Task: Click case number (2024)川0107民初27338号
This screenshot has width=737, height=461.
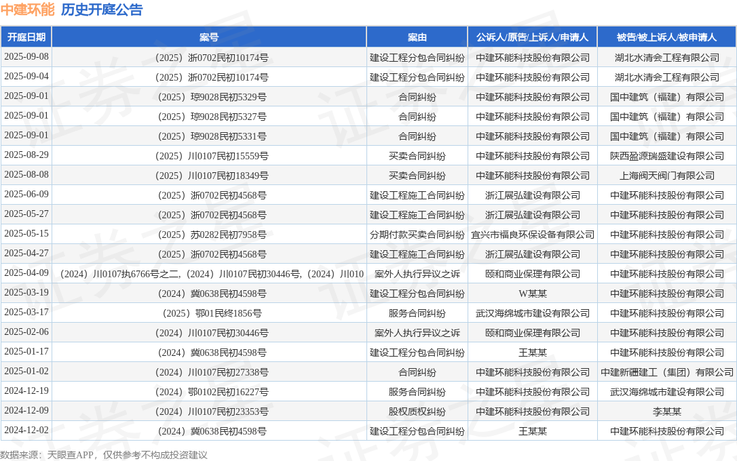Action: (x=212, y=373)
